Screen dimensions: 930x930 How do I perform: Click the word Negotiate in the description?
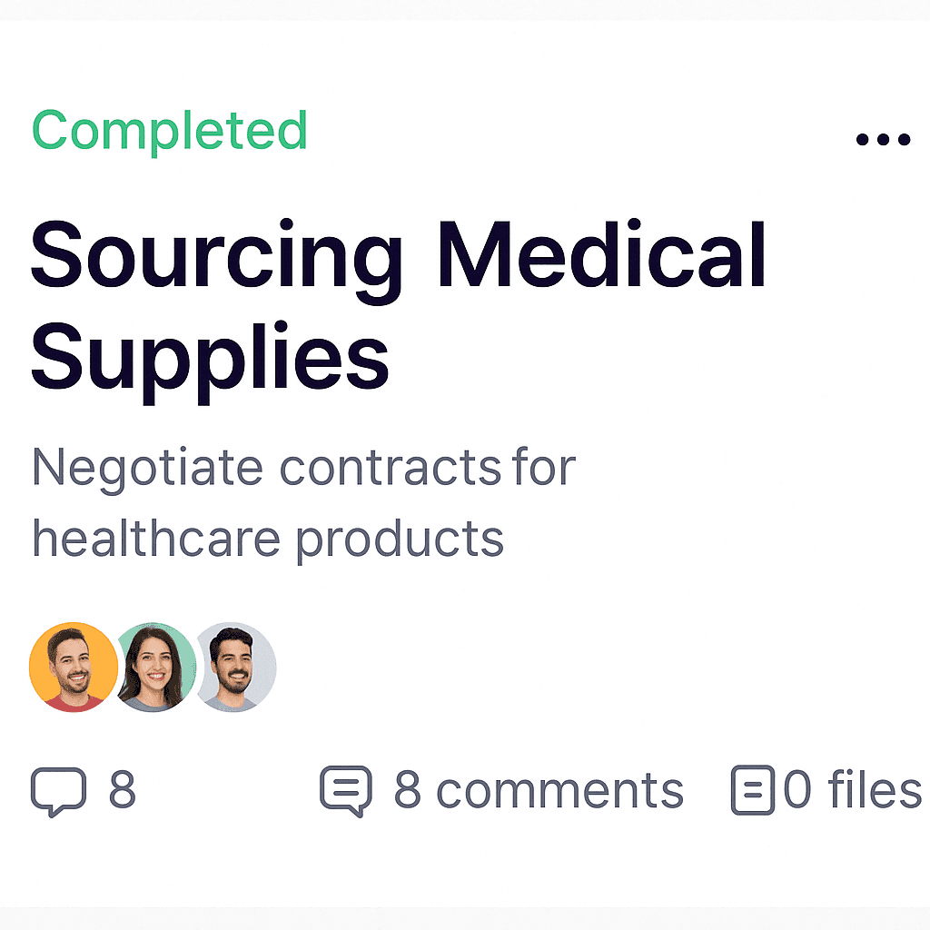coord(147,470)
